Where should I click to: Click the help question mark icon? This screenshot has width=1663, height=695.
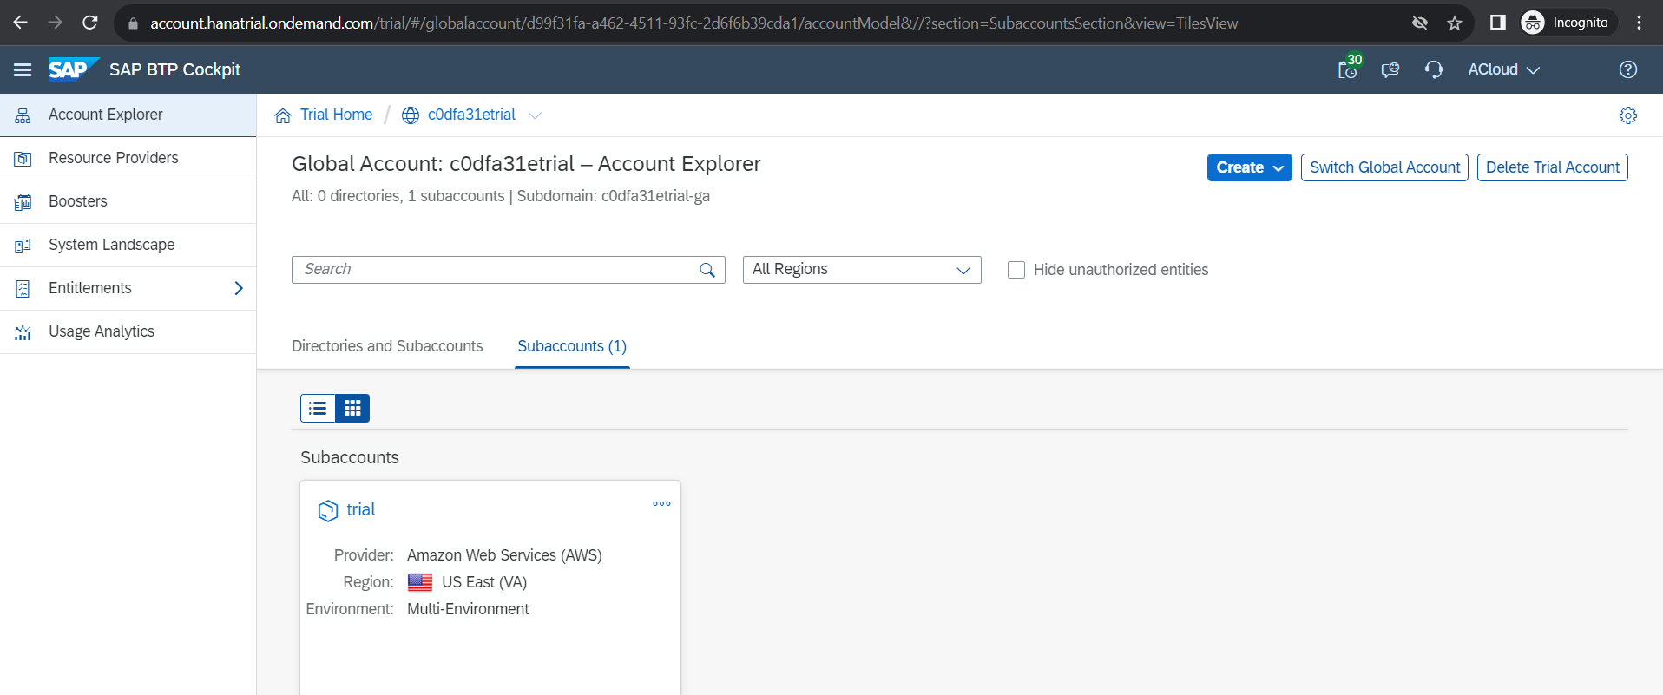click(x=1628, y=69)
